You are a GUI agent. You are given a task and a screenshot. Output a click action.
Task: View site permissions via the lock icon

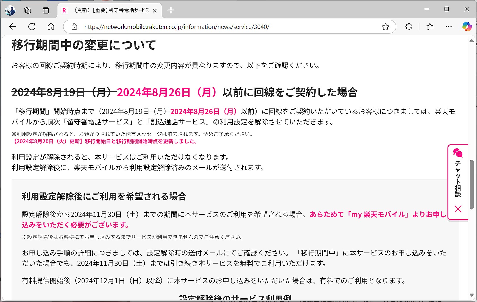point(74,27)
